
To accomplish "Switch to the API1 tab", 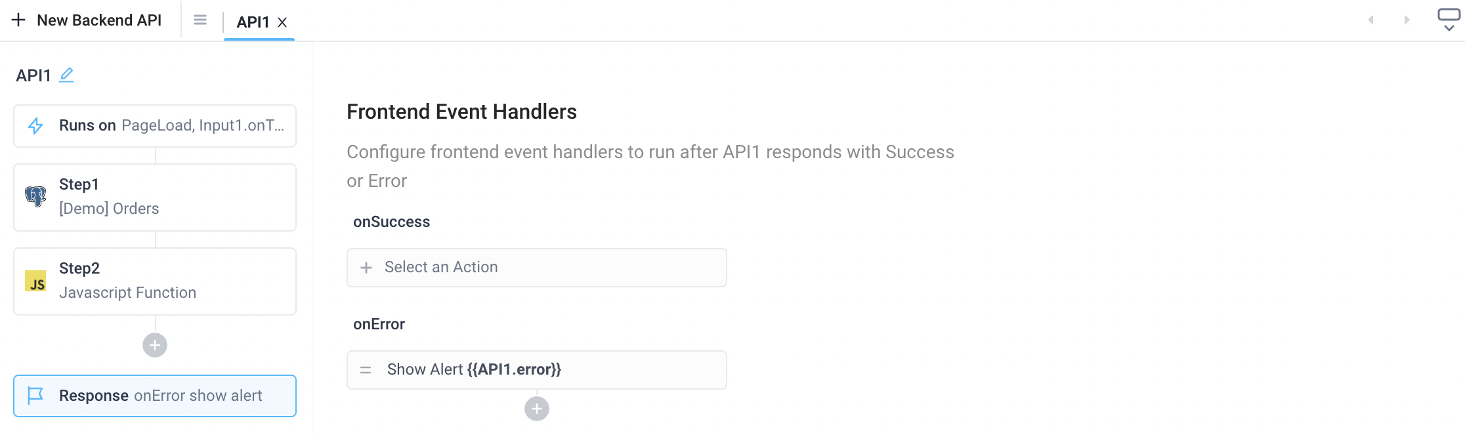I will tap(251, 22).
